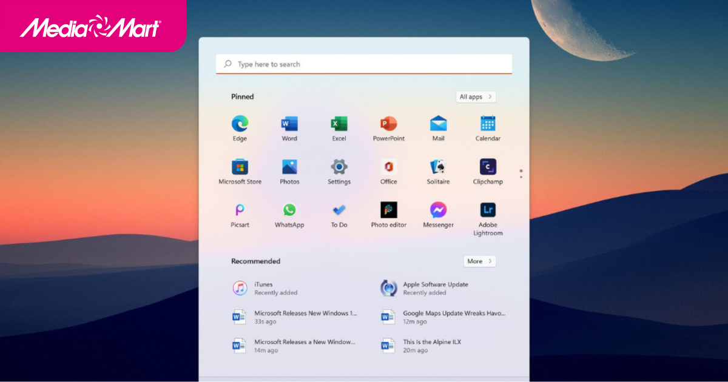Expand the All apps list
Image resolution: width=728 pixels, height=382 pixels.
point(476,97)
